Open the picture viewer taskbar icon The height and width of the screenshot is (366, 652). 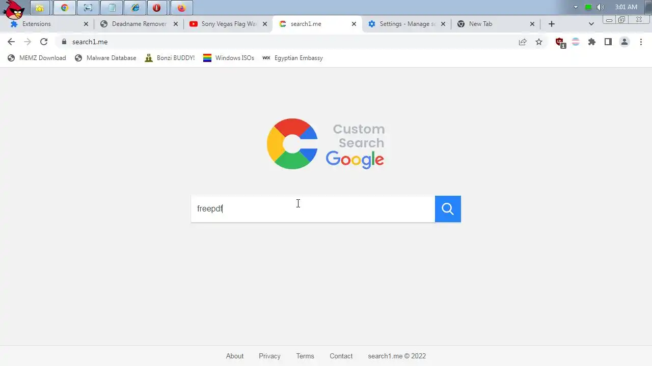[x=88, y=8]
